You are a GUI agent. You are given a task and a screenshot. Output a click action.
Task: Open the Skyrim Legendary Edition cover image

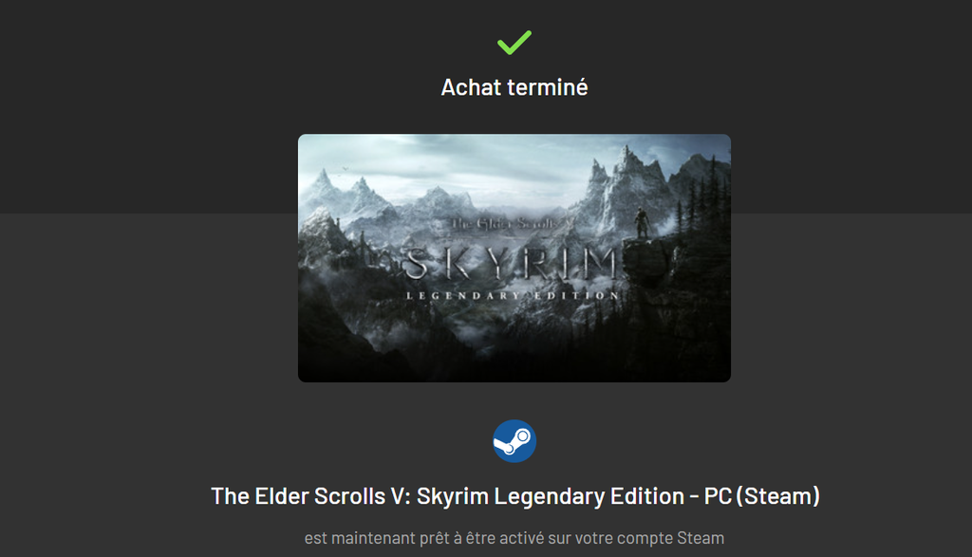tap(514, 258)
